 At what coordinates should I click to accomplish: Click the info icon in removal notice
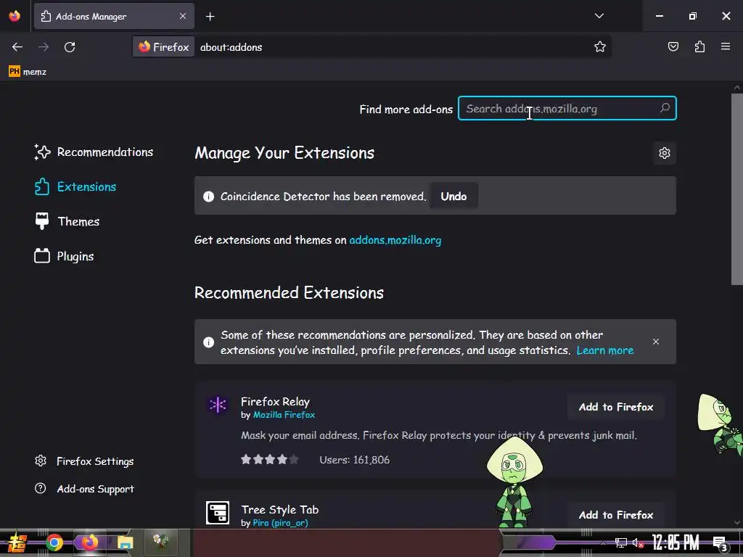[x=208, y=196]
